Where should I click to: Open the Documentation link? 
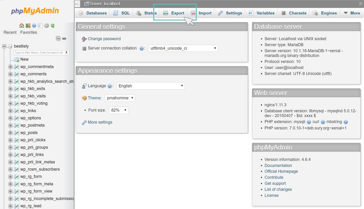pos(278,166)
